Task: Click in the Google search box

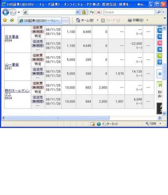Action: [x=129, y=12]
